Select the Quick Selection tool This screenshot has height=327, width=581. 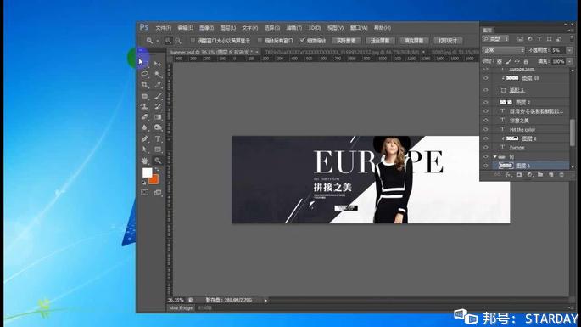(158, 74)
